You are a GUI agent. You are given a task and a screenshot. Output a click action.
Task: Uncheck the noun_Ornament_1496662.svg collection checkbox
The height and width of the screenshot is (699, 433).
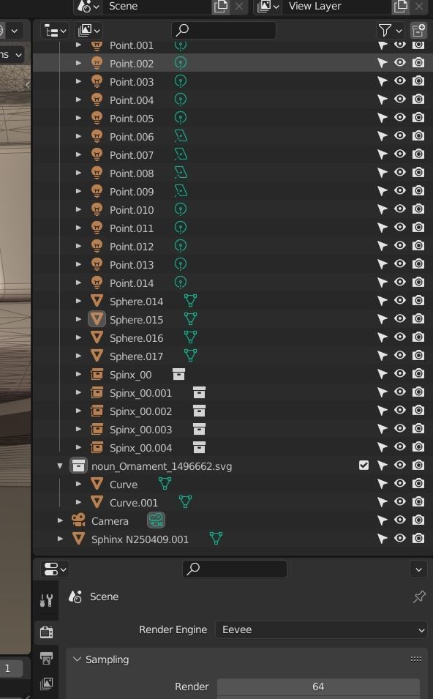pos(364,466)
